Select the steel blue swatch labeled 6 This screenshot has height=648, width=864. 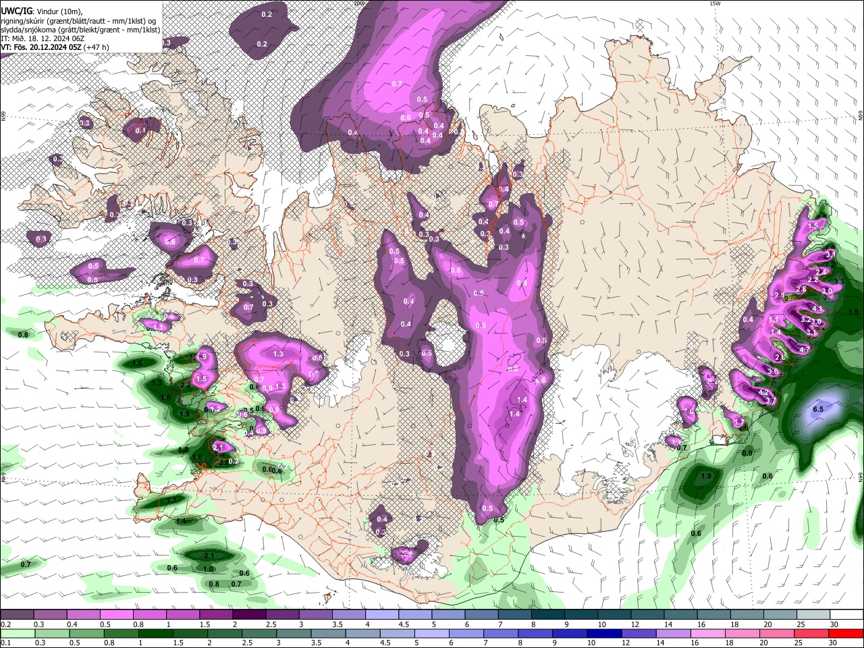[x=482, y=615]
